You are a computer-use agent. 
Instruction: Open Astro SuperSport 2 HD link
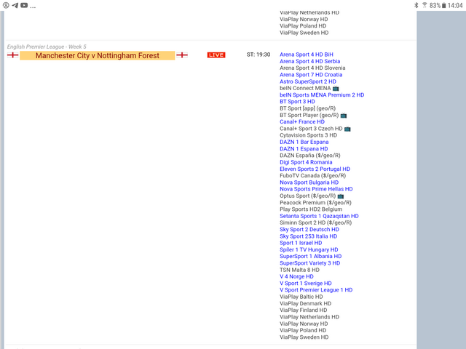(x=308, y=81)
